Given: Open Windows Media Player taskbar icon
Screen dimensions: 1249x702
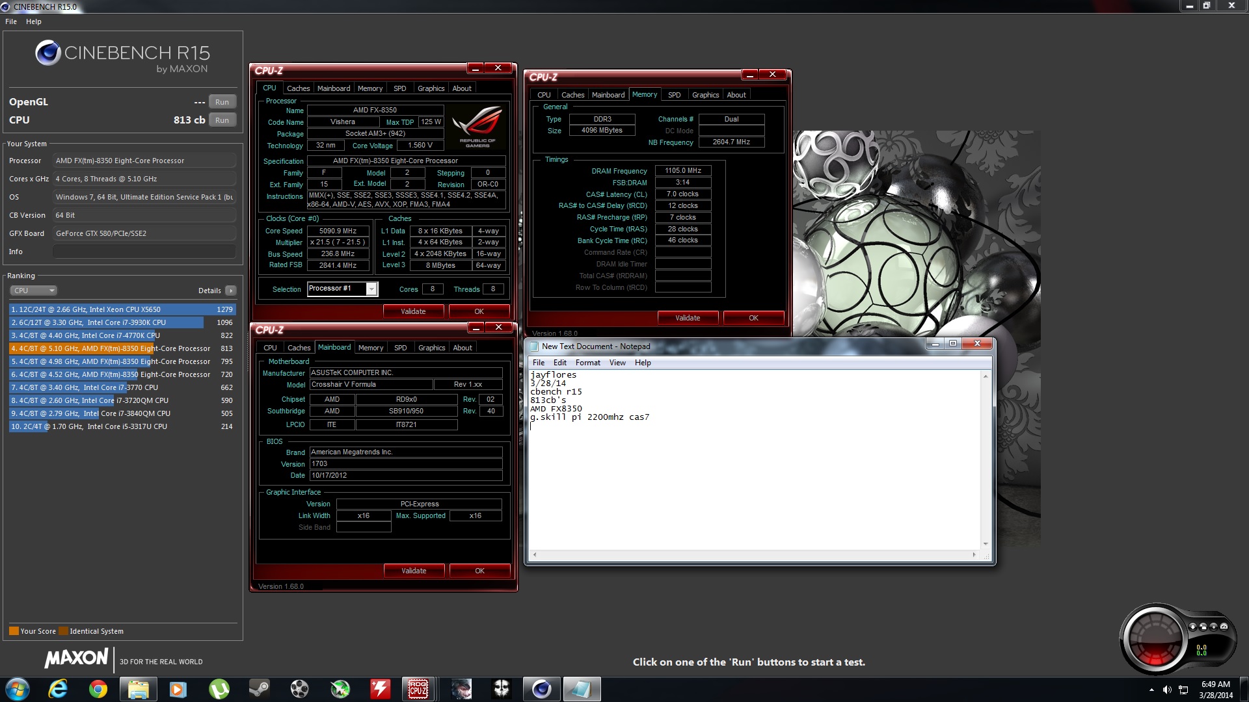Looking at the screenshot, I should point(178,689).
